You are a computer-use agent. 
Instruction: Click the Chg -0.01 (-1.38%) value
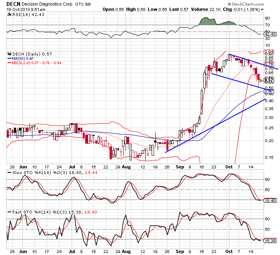242,9
